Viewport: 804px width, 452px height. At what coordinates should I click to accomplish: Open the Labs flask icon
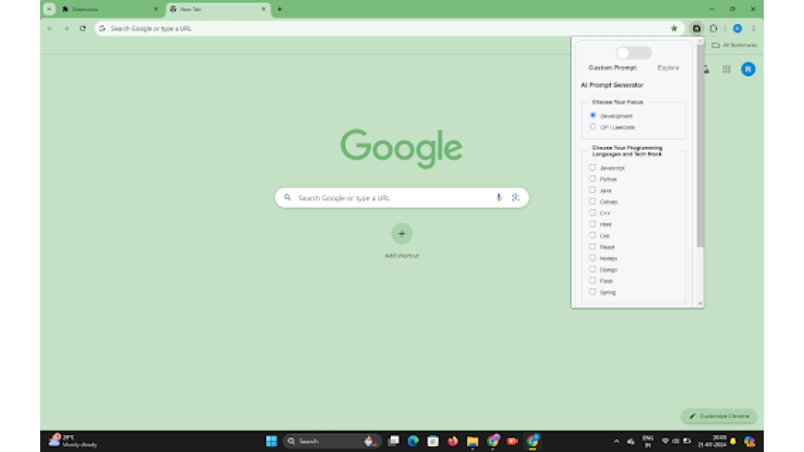pyautogui.click(x=707, y=69)
